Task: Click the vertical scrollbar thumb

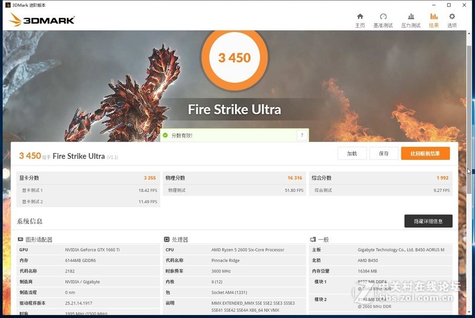Action: (x=469, y=119)
